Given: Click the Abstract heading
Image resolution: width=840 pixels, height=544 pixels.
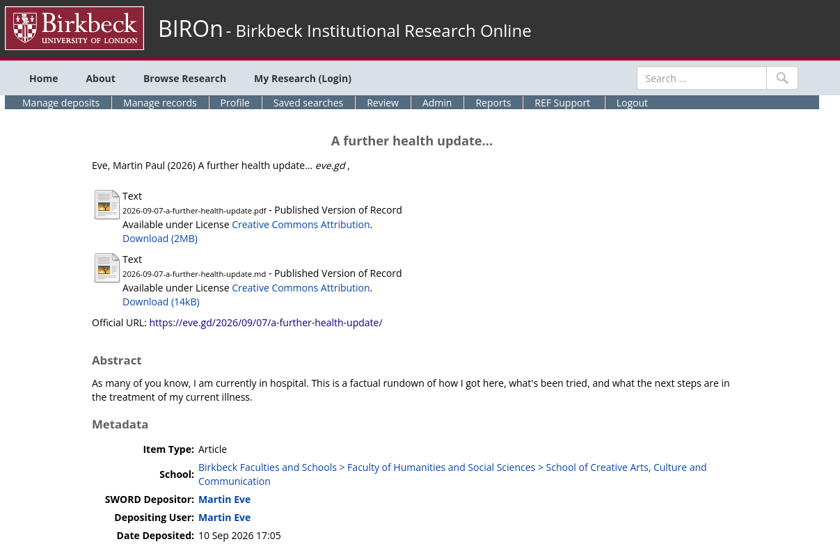Looking at the screenshot, I should point(117,360).
